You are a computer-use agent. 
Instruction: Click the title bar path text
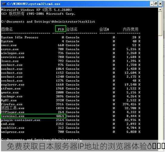click(34, 4)
